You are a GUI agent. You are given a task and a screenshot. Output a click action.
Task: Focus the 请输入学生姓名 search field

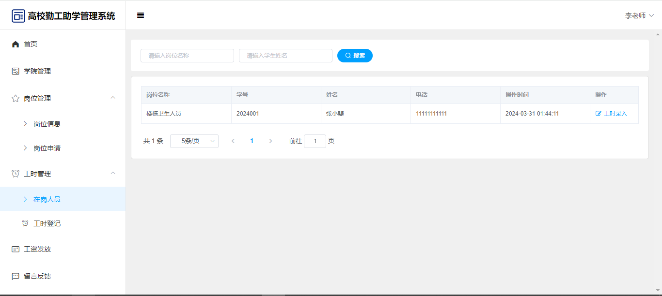click(x=285, y=56)
